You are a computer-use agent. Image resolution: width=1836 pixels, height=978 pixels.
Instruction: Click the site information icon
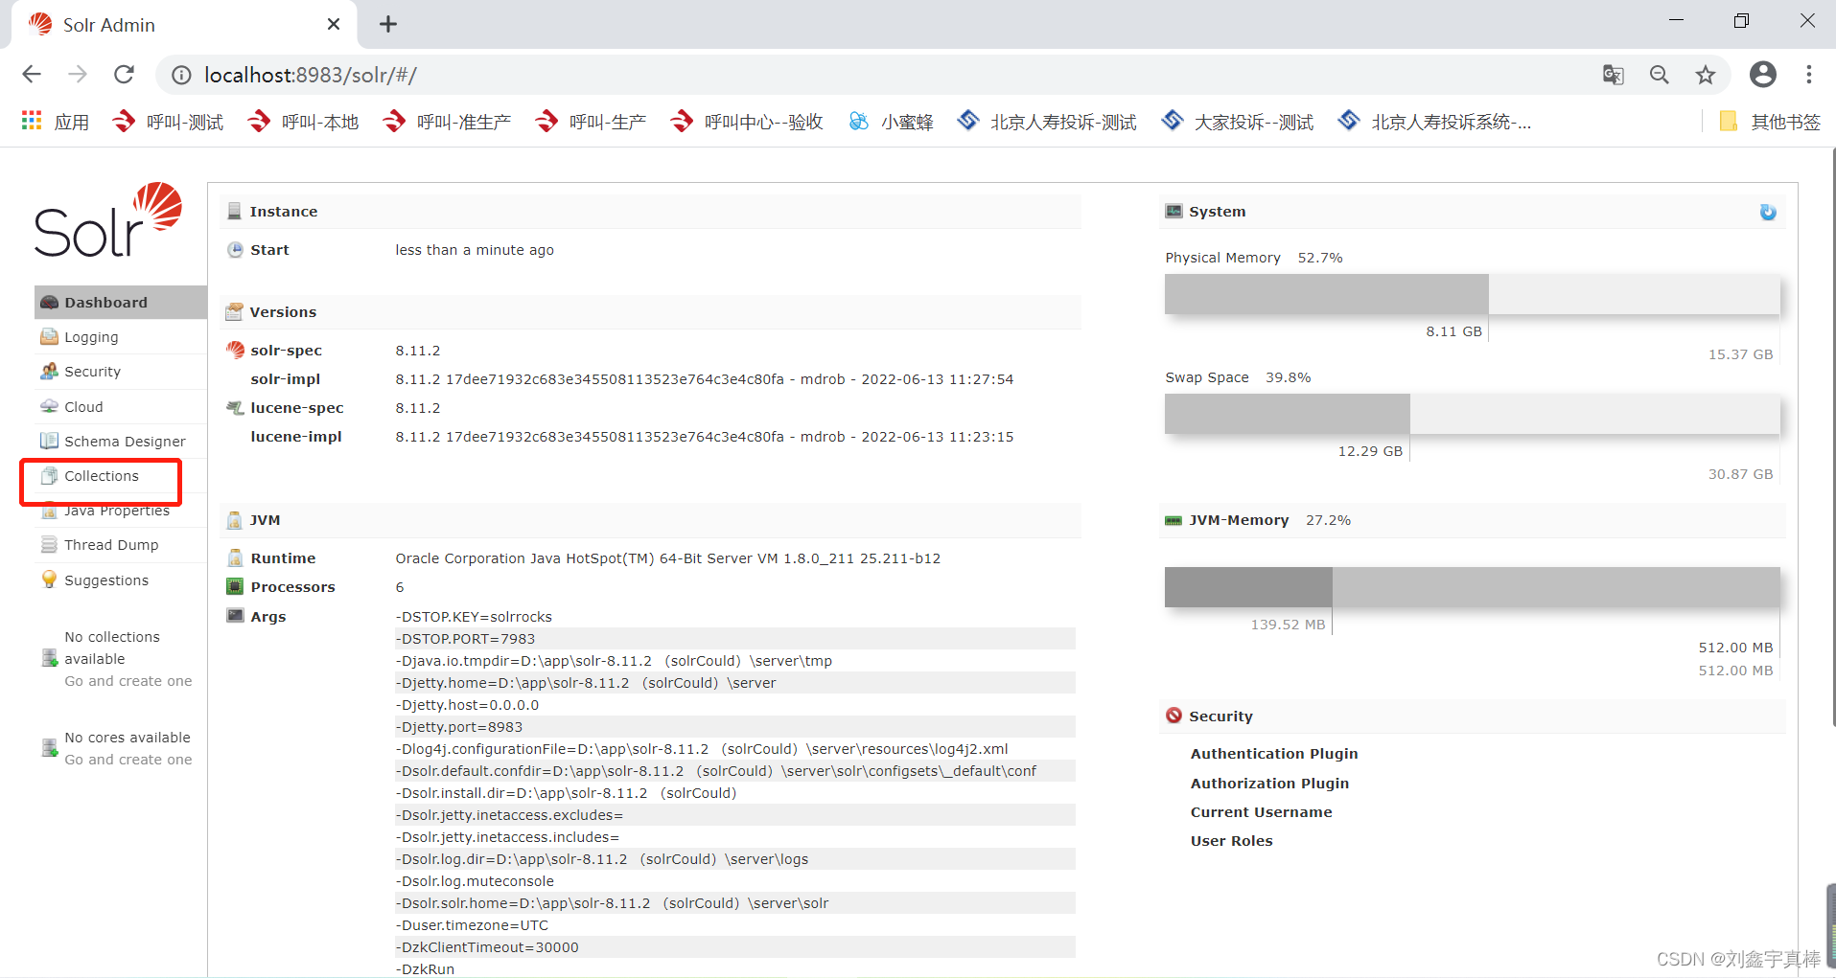coord(180,75)
